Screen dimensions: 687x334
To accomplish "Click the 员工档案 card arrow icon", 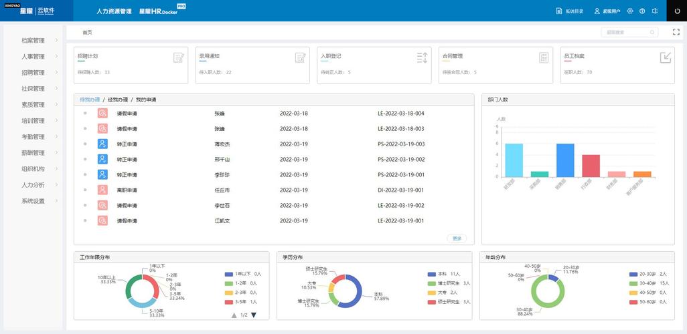I will 666,57.
